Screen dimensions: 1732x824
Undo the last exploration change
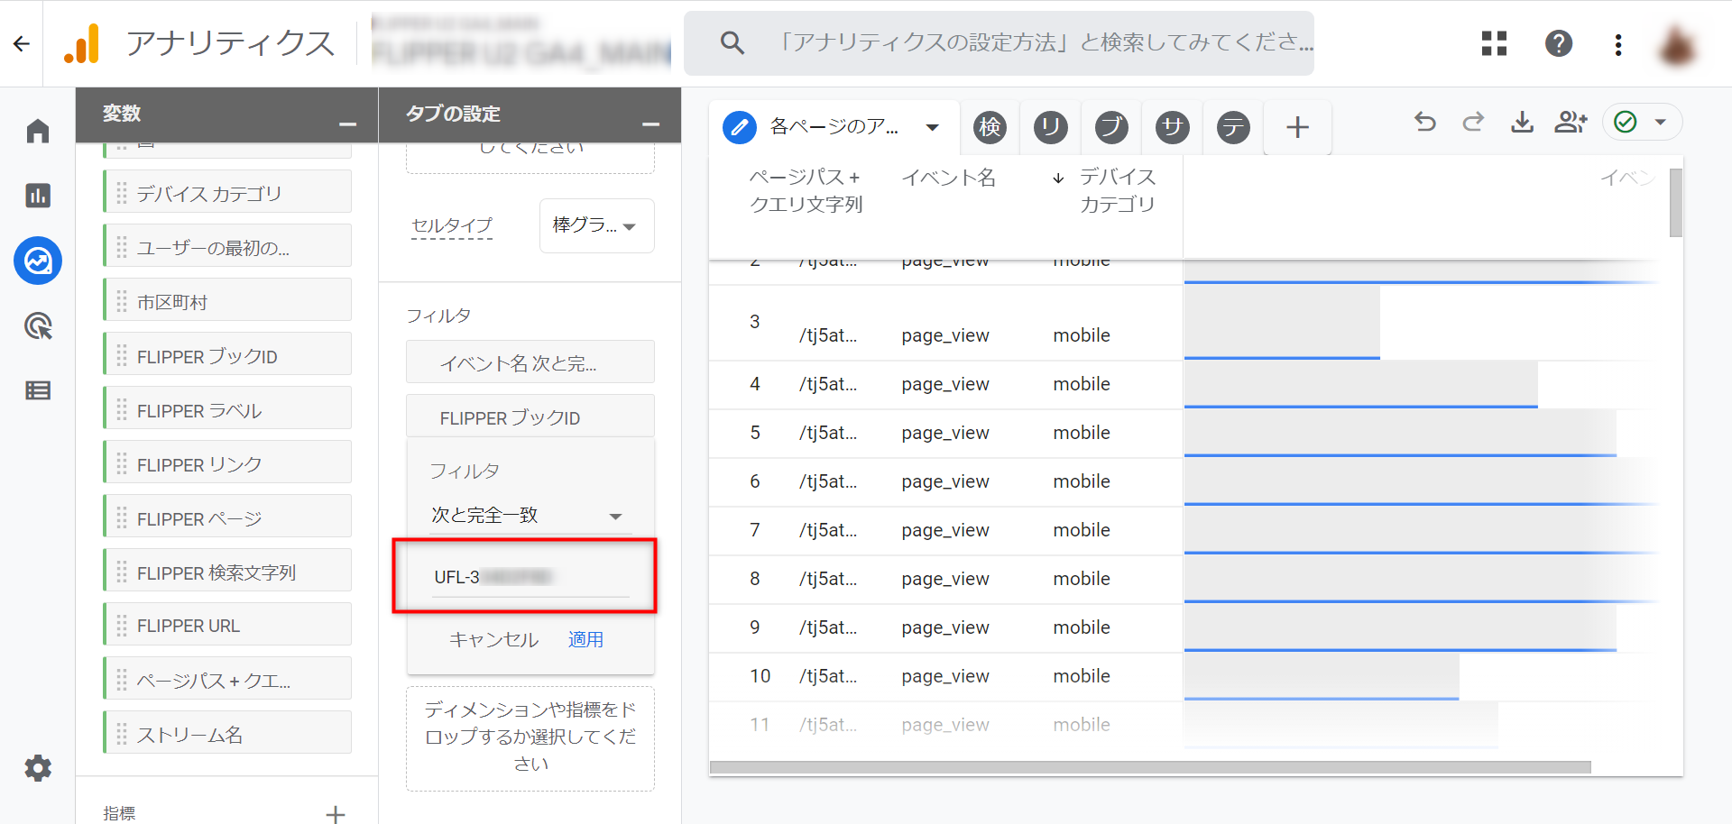(x=1425, y=122)
